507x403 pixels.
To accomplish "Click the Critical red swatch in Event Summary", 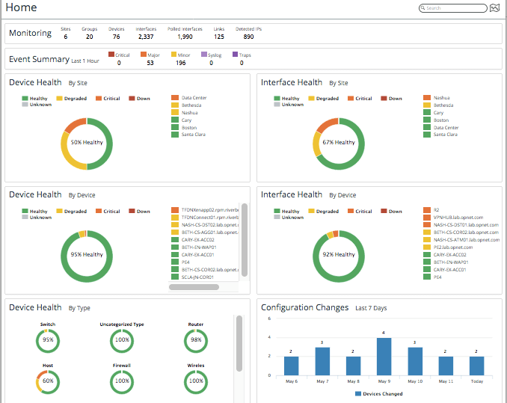I will [111, 55].
